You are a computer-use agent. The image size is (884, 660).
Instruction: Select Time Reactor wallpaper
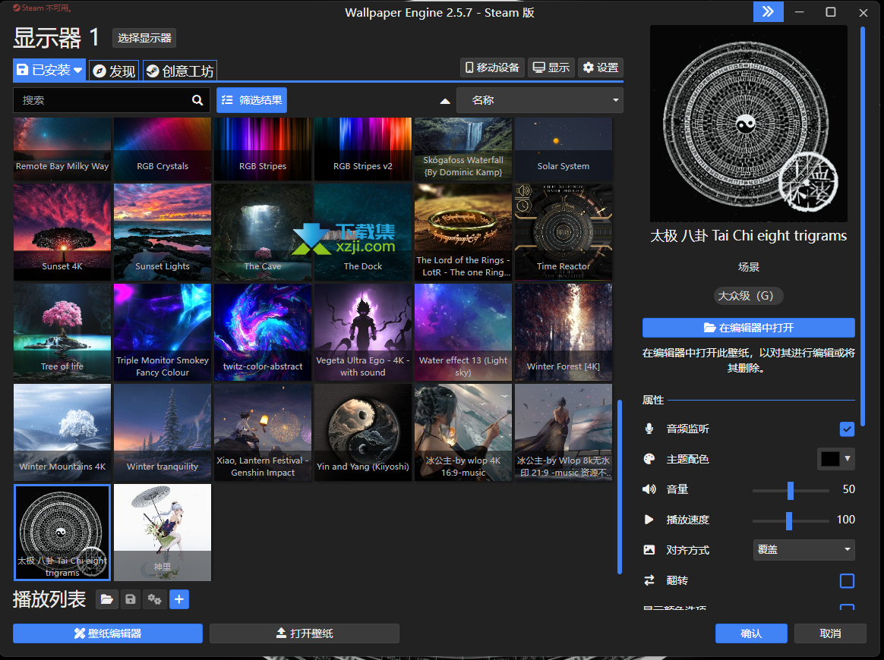coord(564,232)
